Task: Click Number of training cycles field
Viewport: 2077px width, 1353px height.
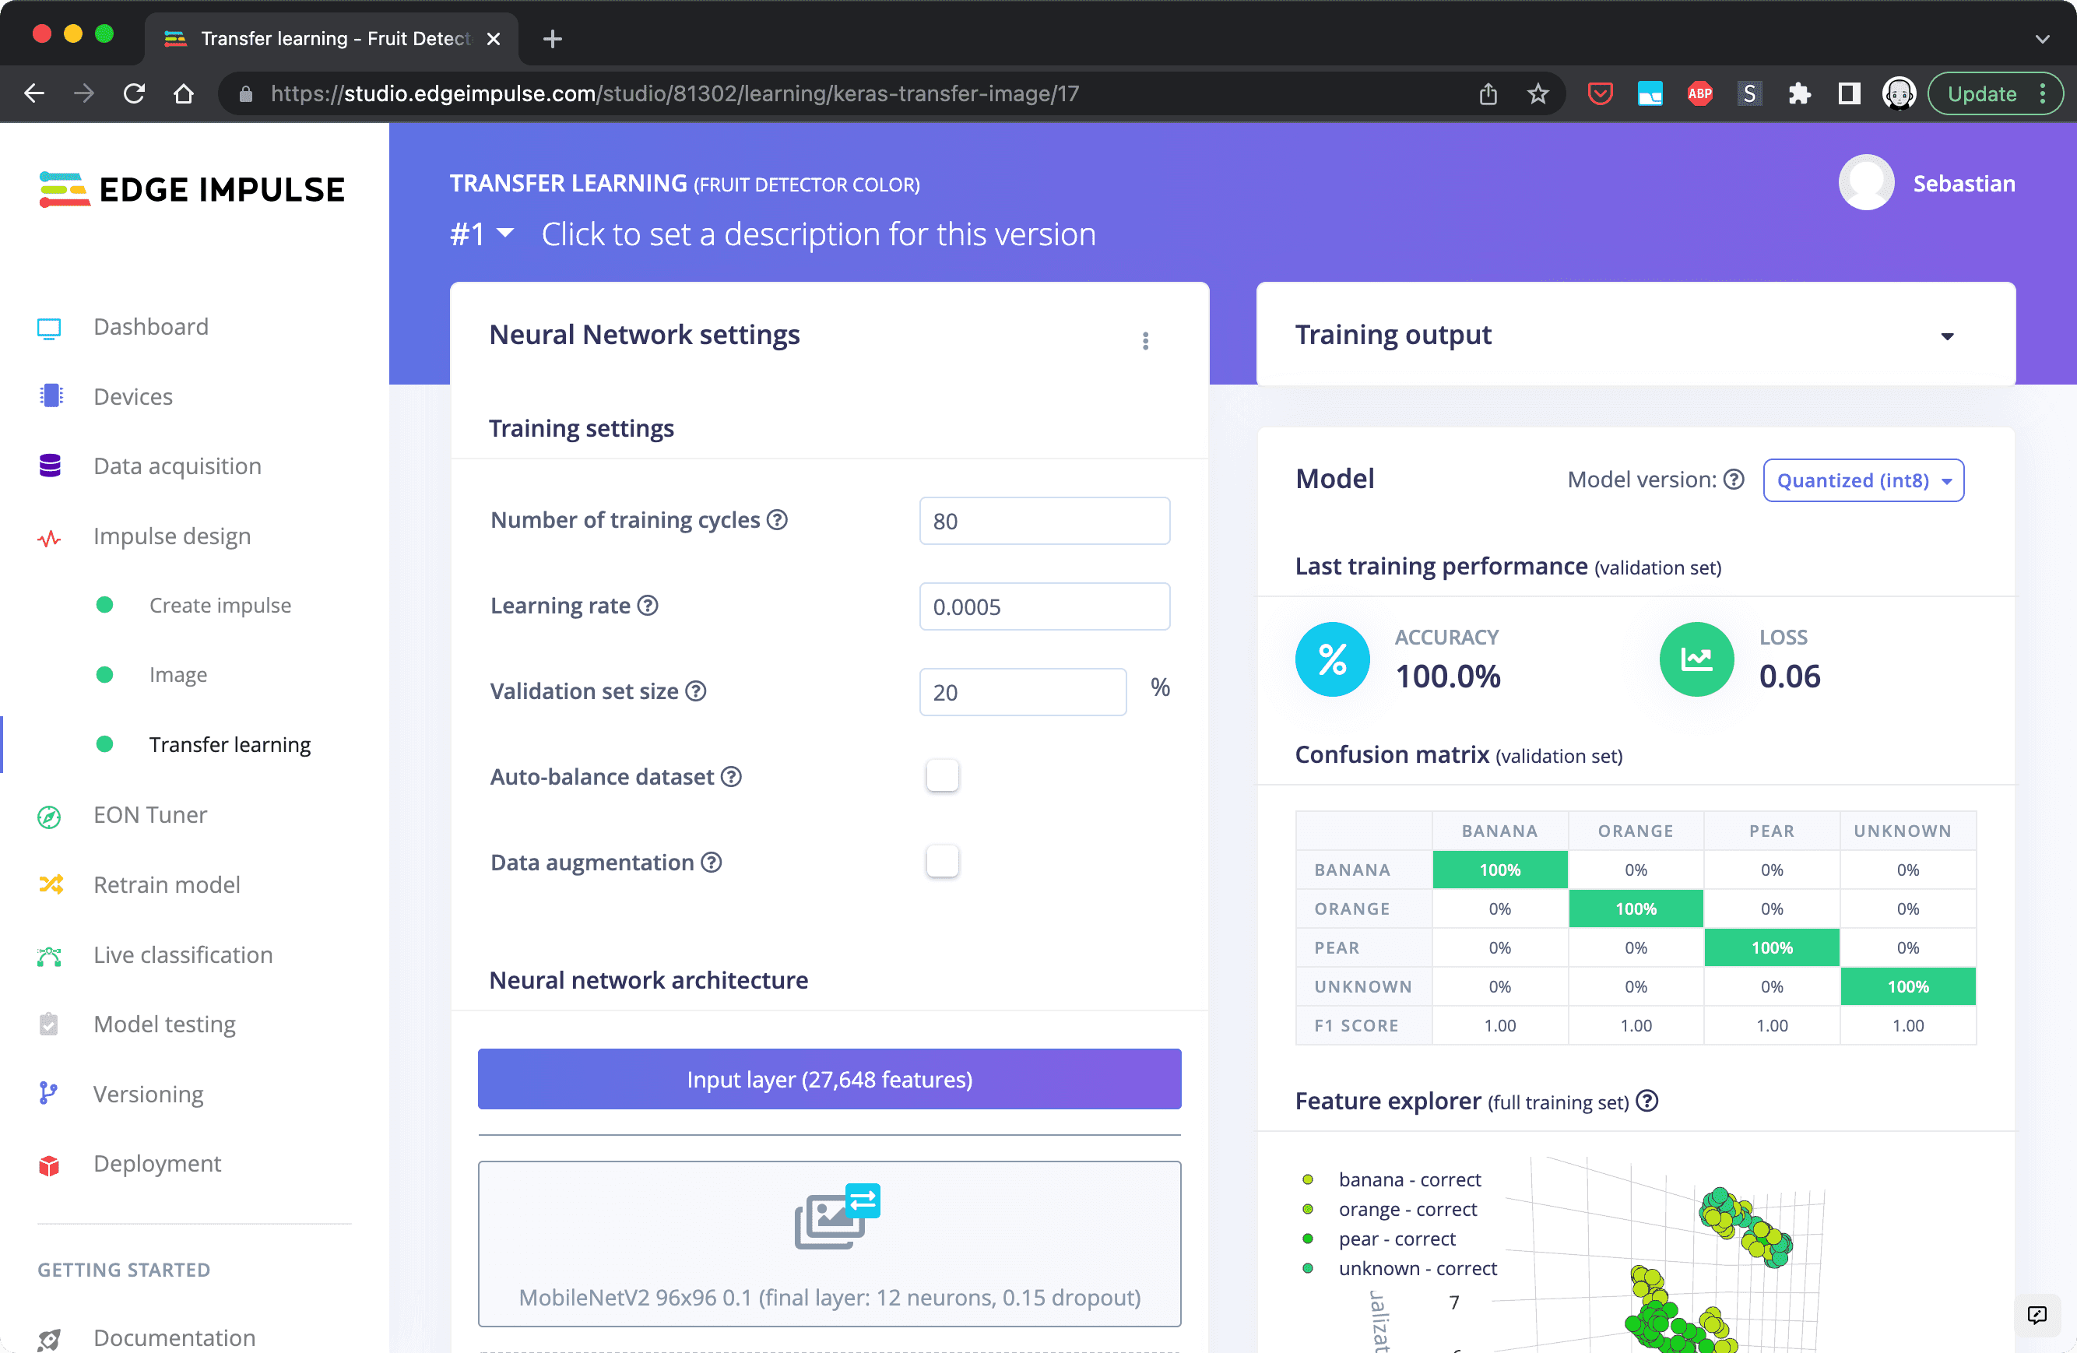Action: click(1044, 521)
